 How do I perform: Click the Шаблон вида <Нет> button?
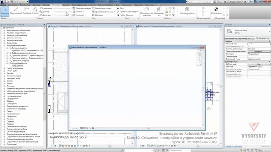point(259,64)
